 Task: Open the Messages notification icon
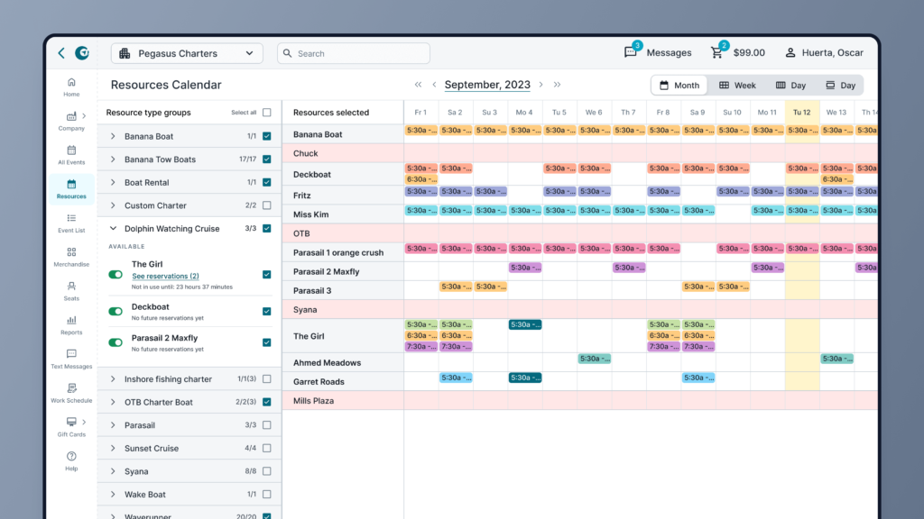632,52
